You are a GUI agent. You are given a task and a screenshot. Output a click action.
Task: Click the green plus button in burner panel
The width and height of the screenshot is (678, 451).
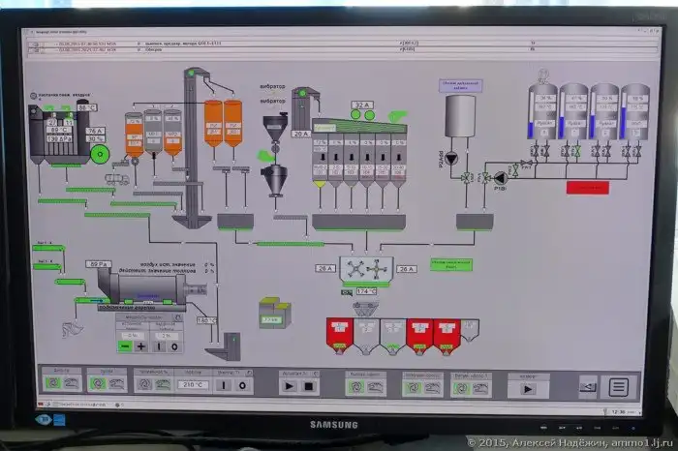(141, 346)
